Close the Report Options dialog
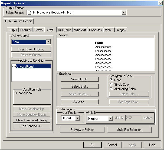The height and width of the screenshot is (150, 164). tap(160, 3)
